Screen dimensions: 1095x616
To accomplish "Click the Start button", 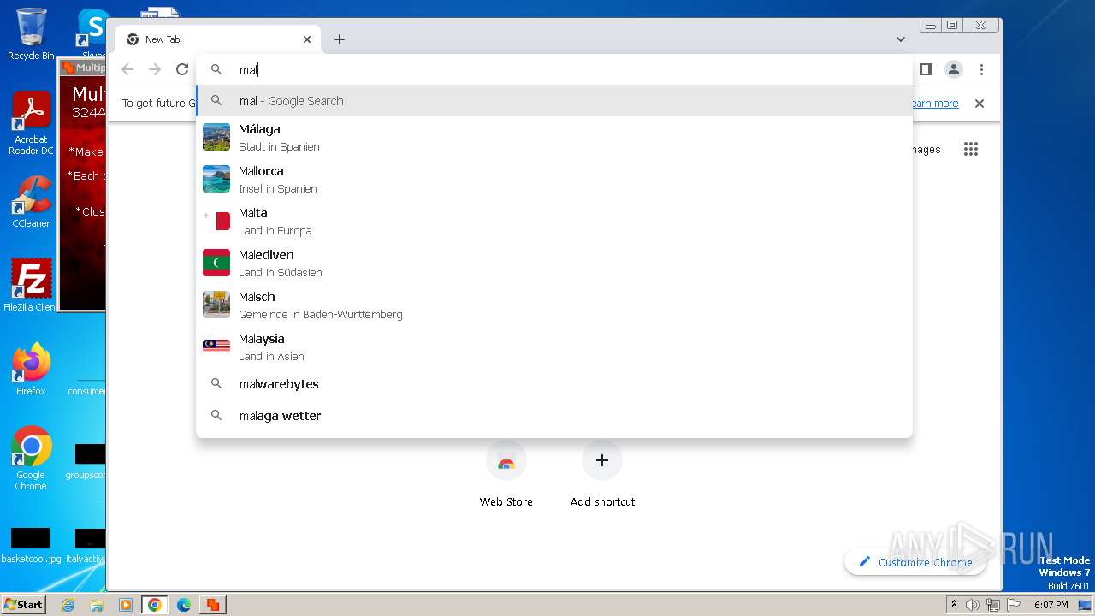I will (23, 604).
